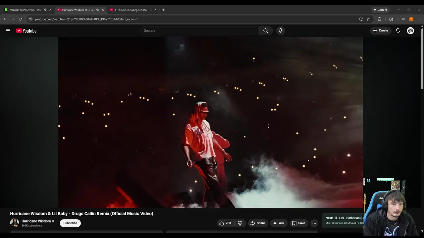This screenshot has height=238, width=424.
Task: Open site information icon in address bar
Action: tap(30, 19)
